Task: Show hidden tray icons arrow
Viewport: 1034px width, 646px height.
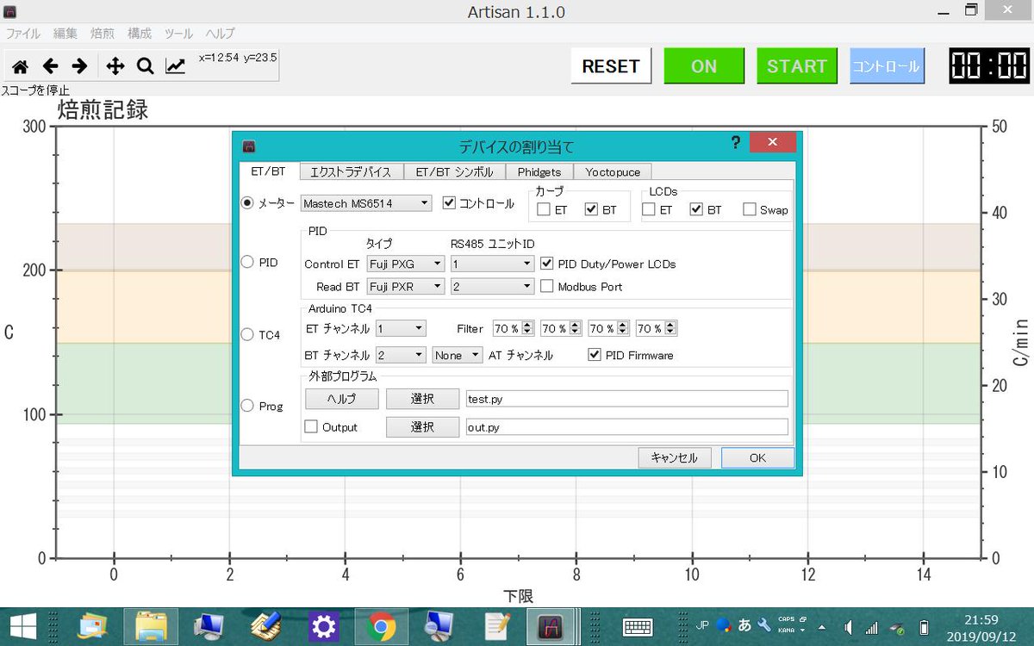Action: point(821,627)
